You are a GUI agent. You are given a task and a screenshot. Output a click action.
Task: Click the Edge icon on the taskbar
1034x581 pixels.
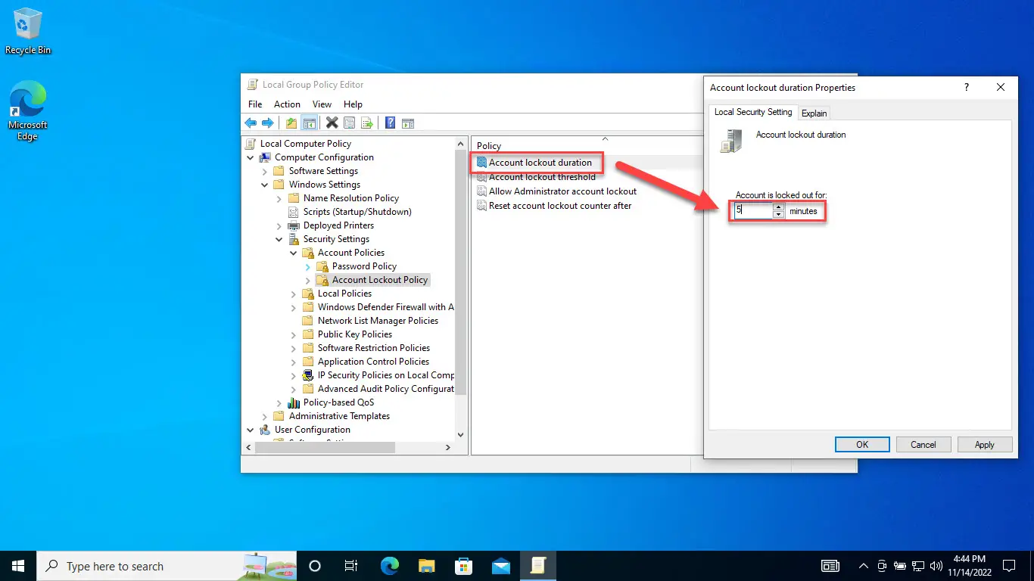(390, 566)
